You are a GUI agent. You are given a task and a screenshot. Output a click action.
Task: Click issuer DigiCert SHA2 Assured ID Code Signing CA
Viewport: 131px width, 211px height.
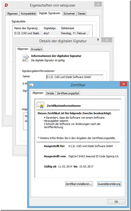[93, 156]
